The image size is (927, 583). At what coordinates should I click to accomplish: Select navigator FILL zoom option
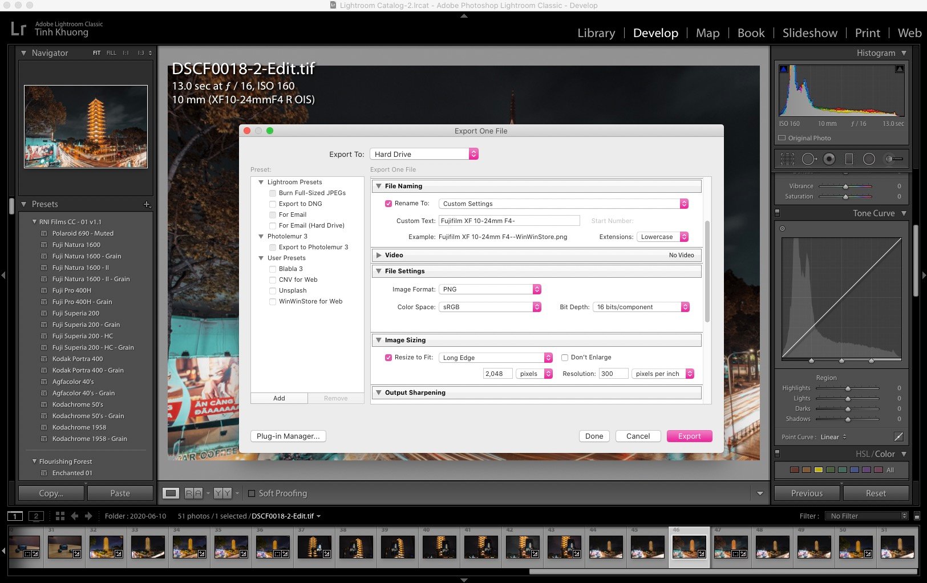111,53
